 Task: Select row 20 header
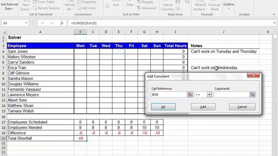[x=3, y=139]
